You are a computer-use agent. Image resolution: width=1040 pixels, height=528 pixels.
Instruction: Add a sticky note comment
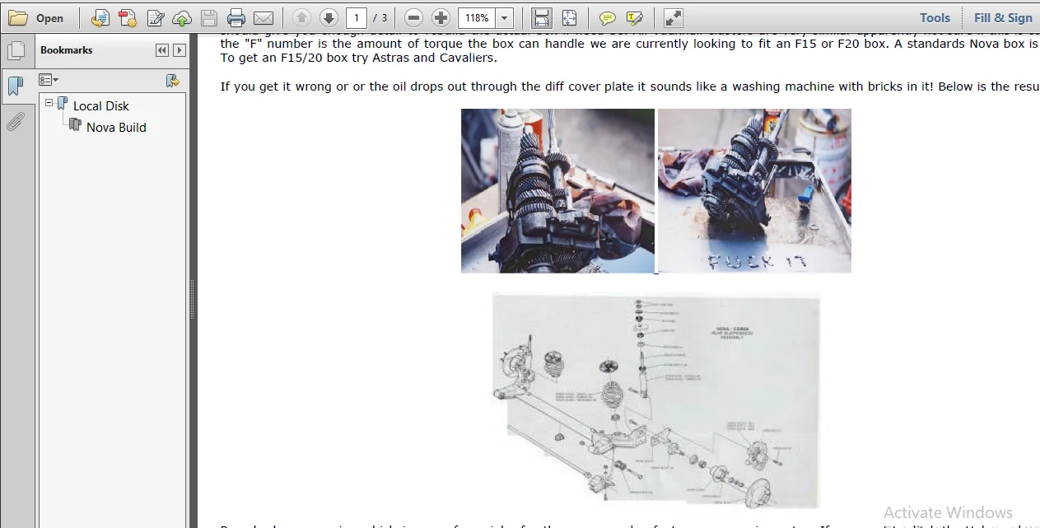(x=607, y=17)
